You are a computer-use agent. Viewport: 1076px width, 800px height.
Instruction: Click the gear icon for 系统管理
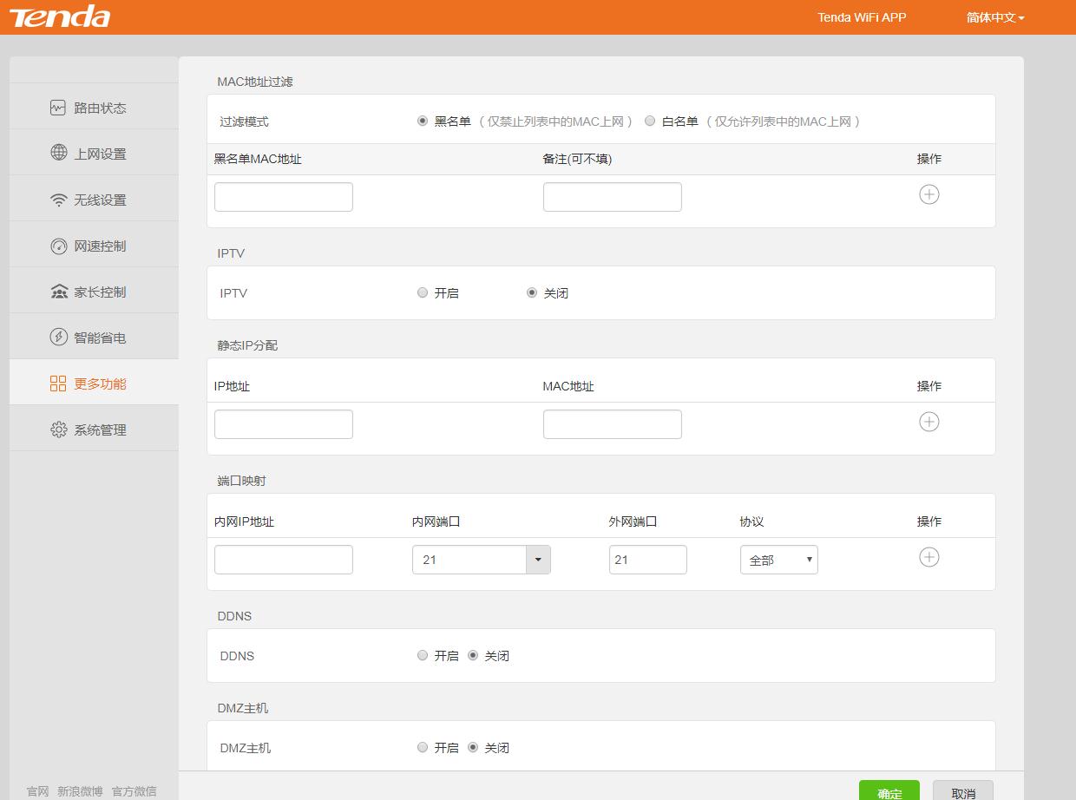click(x=58, y=430)
